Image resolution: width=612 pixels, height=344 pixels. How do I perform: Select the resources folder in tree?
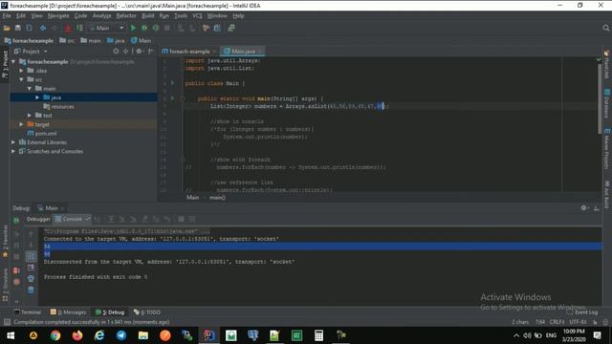point(59,106)
